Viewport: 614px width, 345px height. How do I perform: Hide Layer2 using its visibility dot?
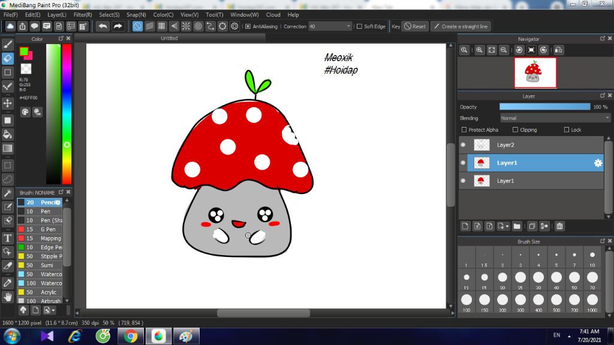tap(463, 145)
